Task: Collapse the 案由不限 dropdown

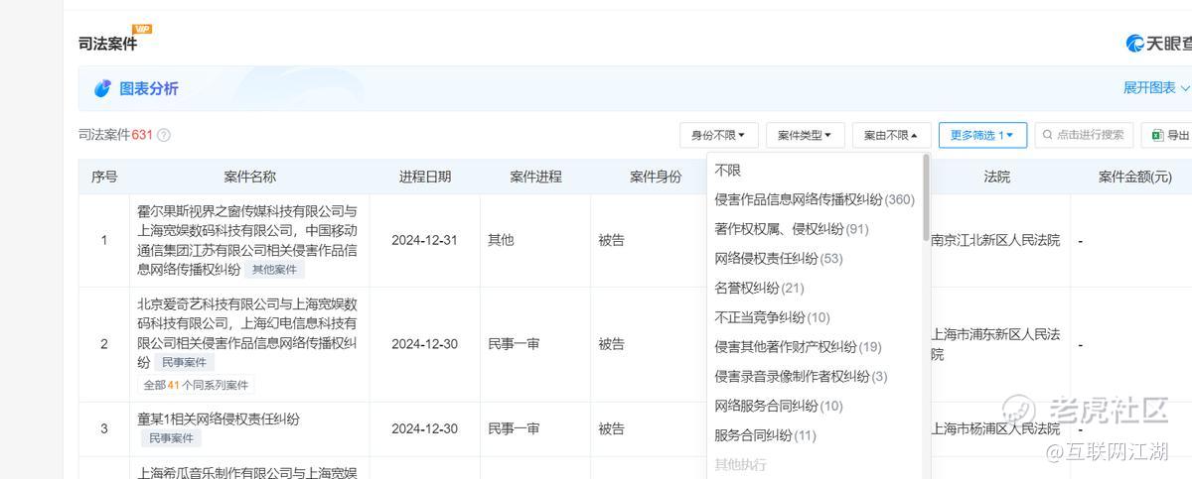Action: (891, 135)
